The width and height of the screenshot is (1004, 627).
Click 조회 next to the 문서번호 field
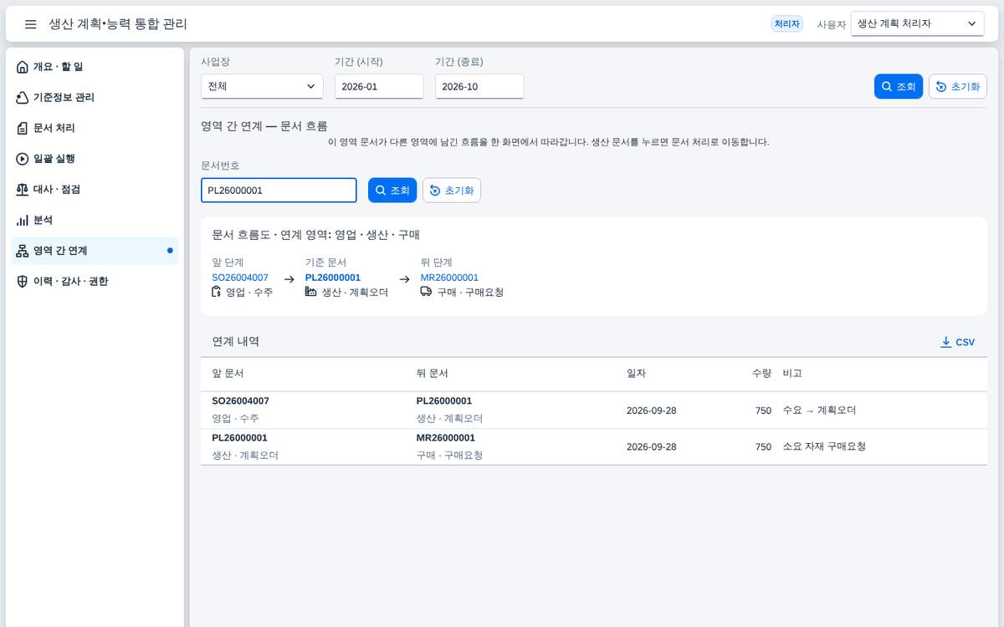(392, 190)
